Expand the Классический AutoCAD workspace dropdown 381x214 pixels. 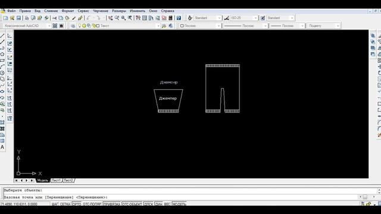49,26
